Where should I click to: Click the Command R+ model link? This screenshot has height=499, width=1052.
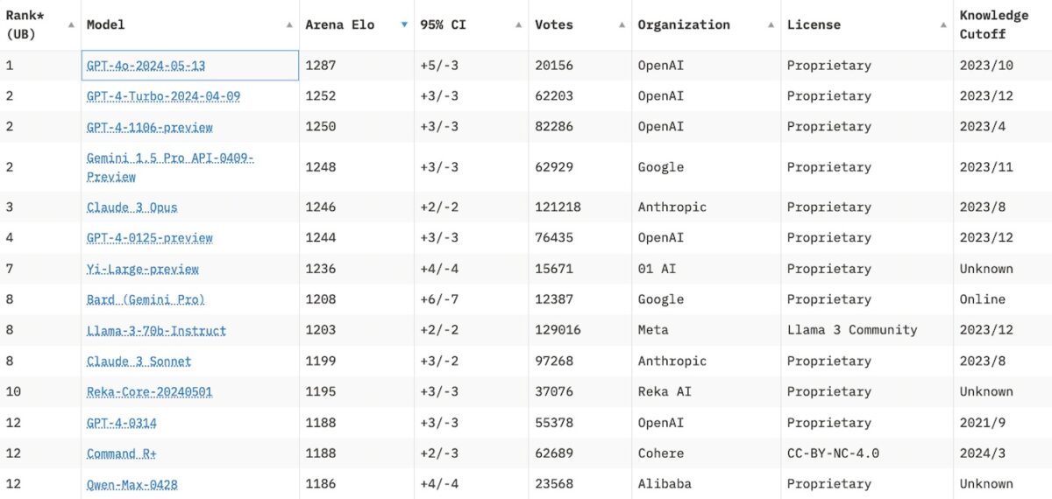click(x=121, y=453)
